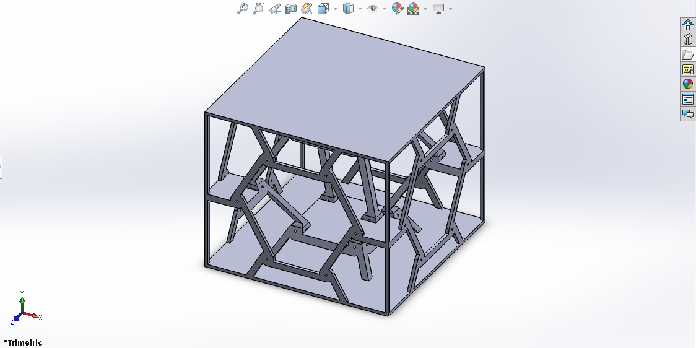Click the Zoom to Fit icon

pos(242,9)
